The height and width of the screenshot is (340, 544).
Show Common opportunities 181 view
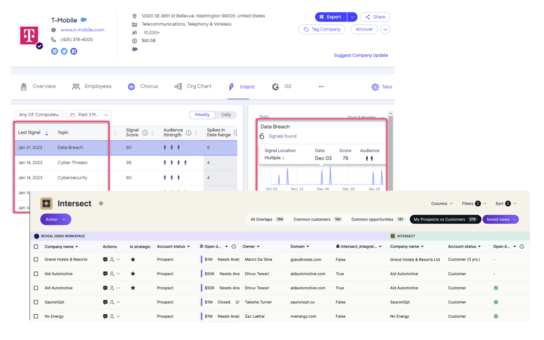[377, 220]
